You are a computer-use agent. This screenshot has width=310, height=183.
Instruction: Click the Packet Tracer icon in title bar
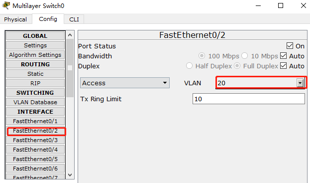6,5
